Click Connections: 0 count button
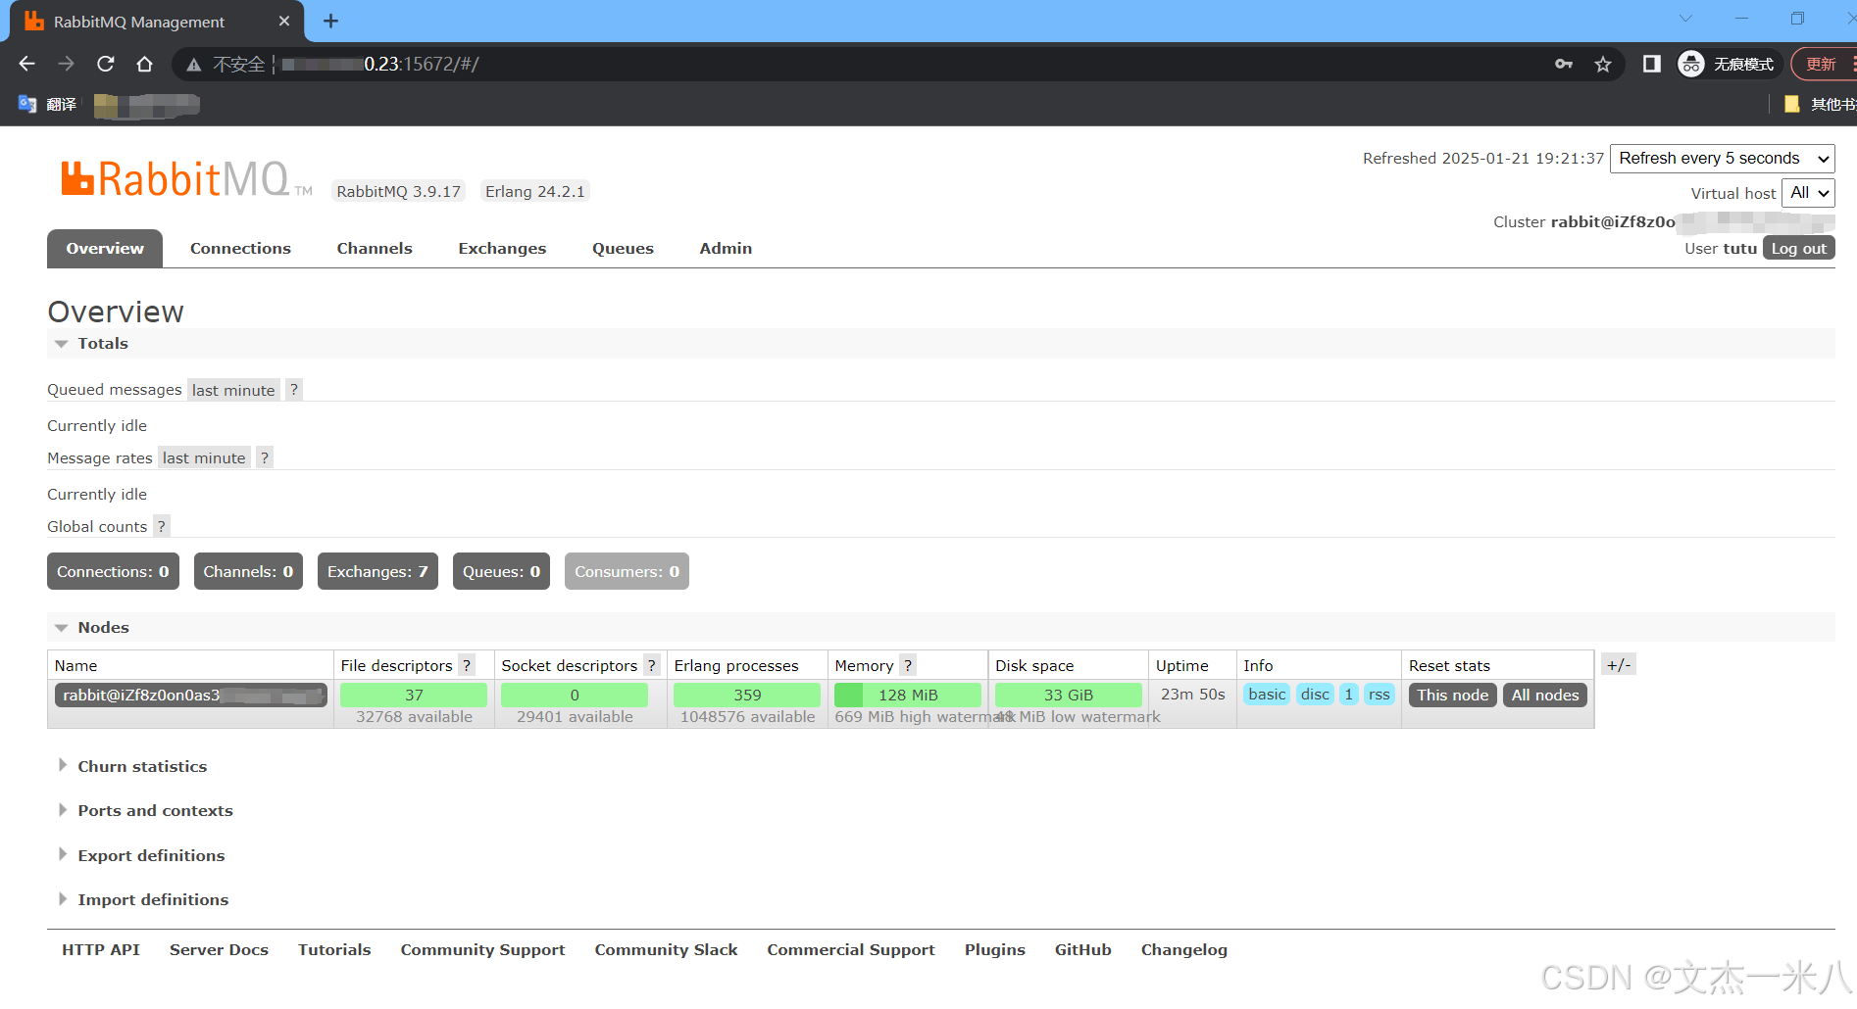The width and height of the screenshot is (1857, 1009). [x=113, y=571]
